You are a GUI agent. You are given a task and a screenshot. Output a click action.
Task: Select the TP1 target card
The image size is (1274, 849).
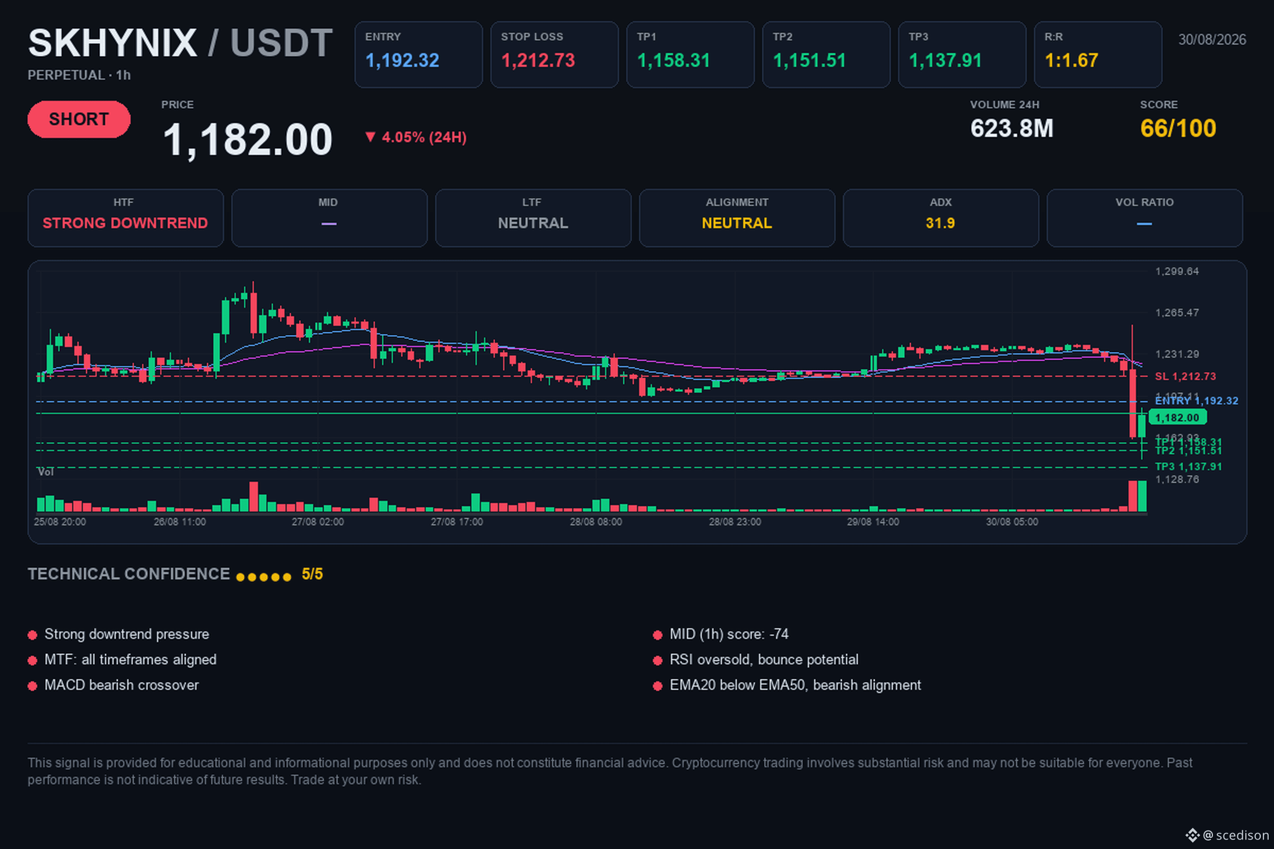(690, 55)
